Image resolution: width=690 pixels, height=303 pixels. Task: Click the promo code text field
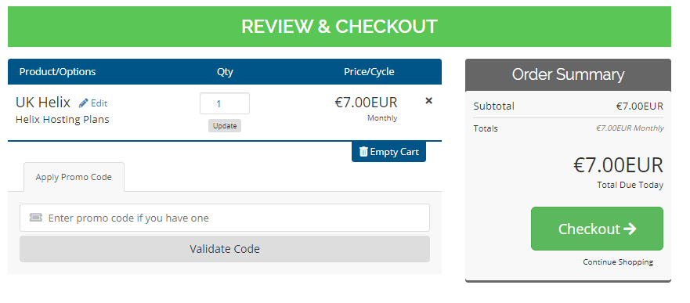(x=225, y=218)
